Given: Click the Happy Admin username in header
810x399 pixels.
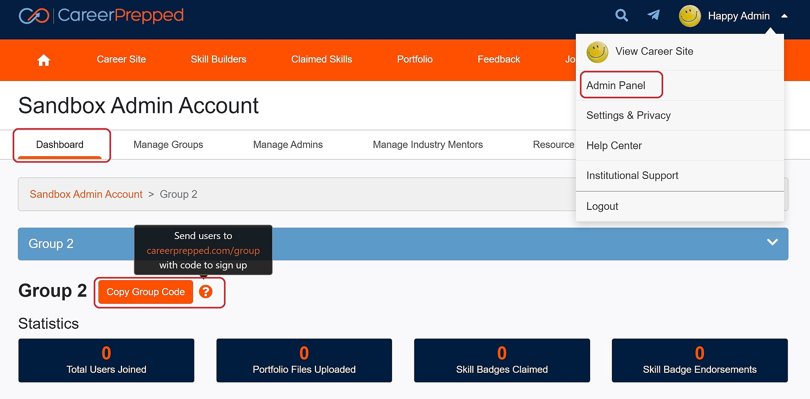Looking at the screenshot, I should 738,16.
